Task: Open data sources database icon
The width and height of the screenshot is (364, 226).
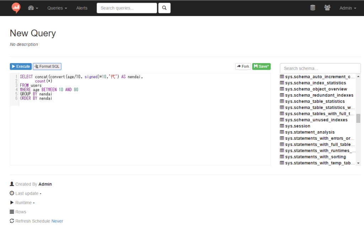Action: [313, 8]
